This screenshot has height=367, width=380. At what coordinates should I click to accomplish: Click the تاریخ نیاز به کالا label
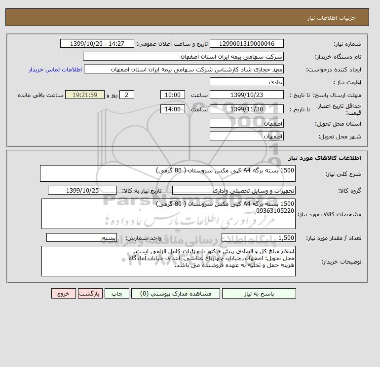coord(142,191)
